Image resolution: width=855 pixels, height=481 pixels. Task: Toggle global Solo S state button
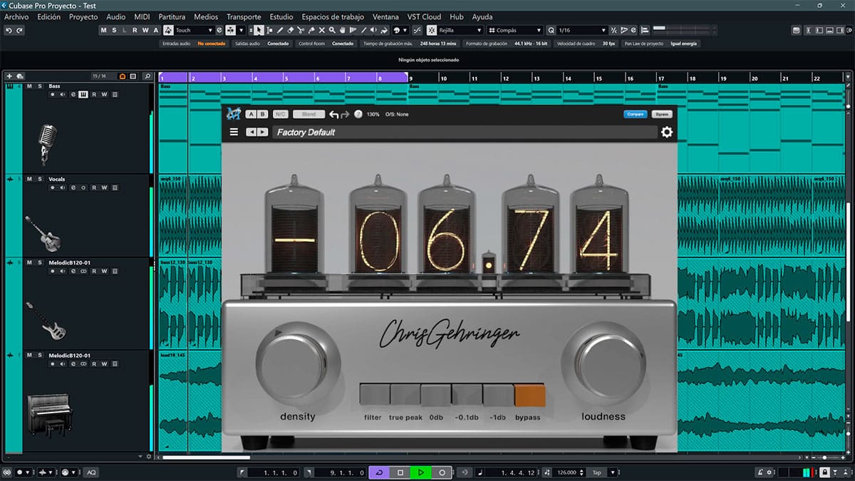click(114, 31)
